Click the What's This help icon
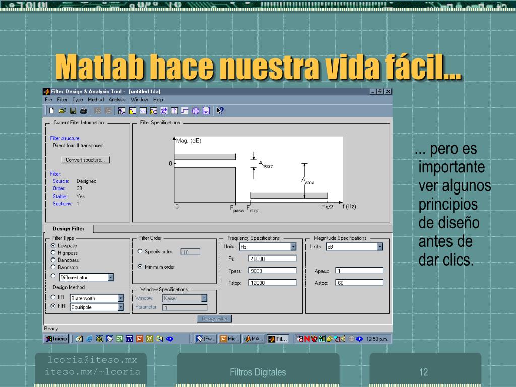The width and height of the screenshot is (516, 387). tap(220, 111)
